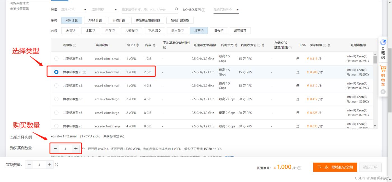
Task: Open the 购物车 shopping cart icon
Action: click(x=383, y=69)
